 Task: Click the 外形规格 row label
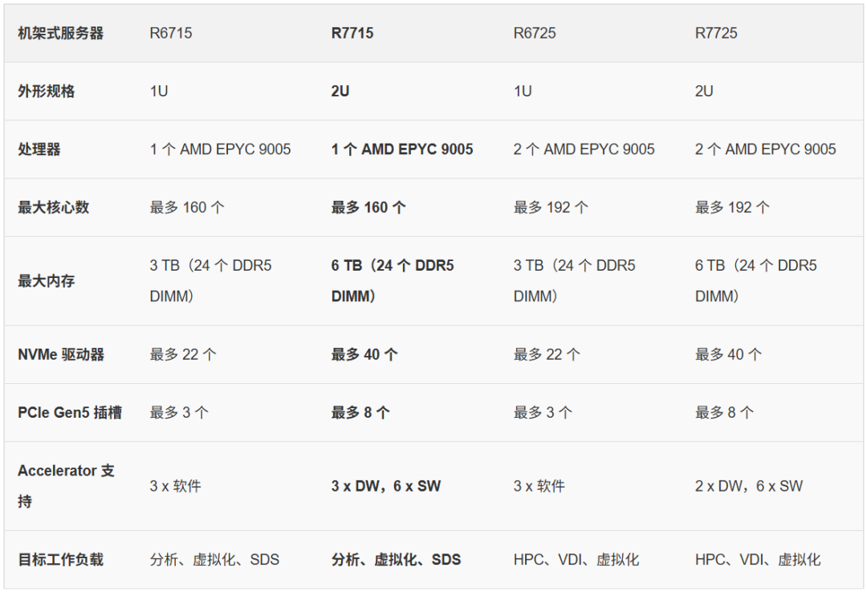(47, 92)
